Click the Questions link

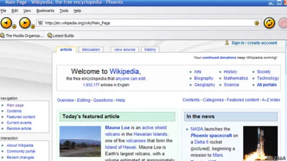point(103,100)
